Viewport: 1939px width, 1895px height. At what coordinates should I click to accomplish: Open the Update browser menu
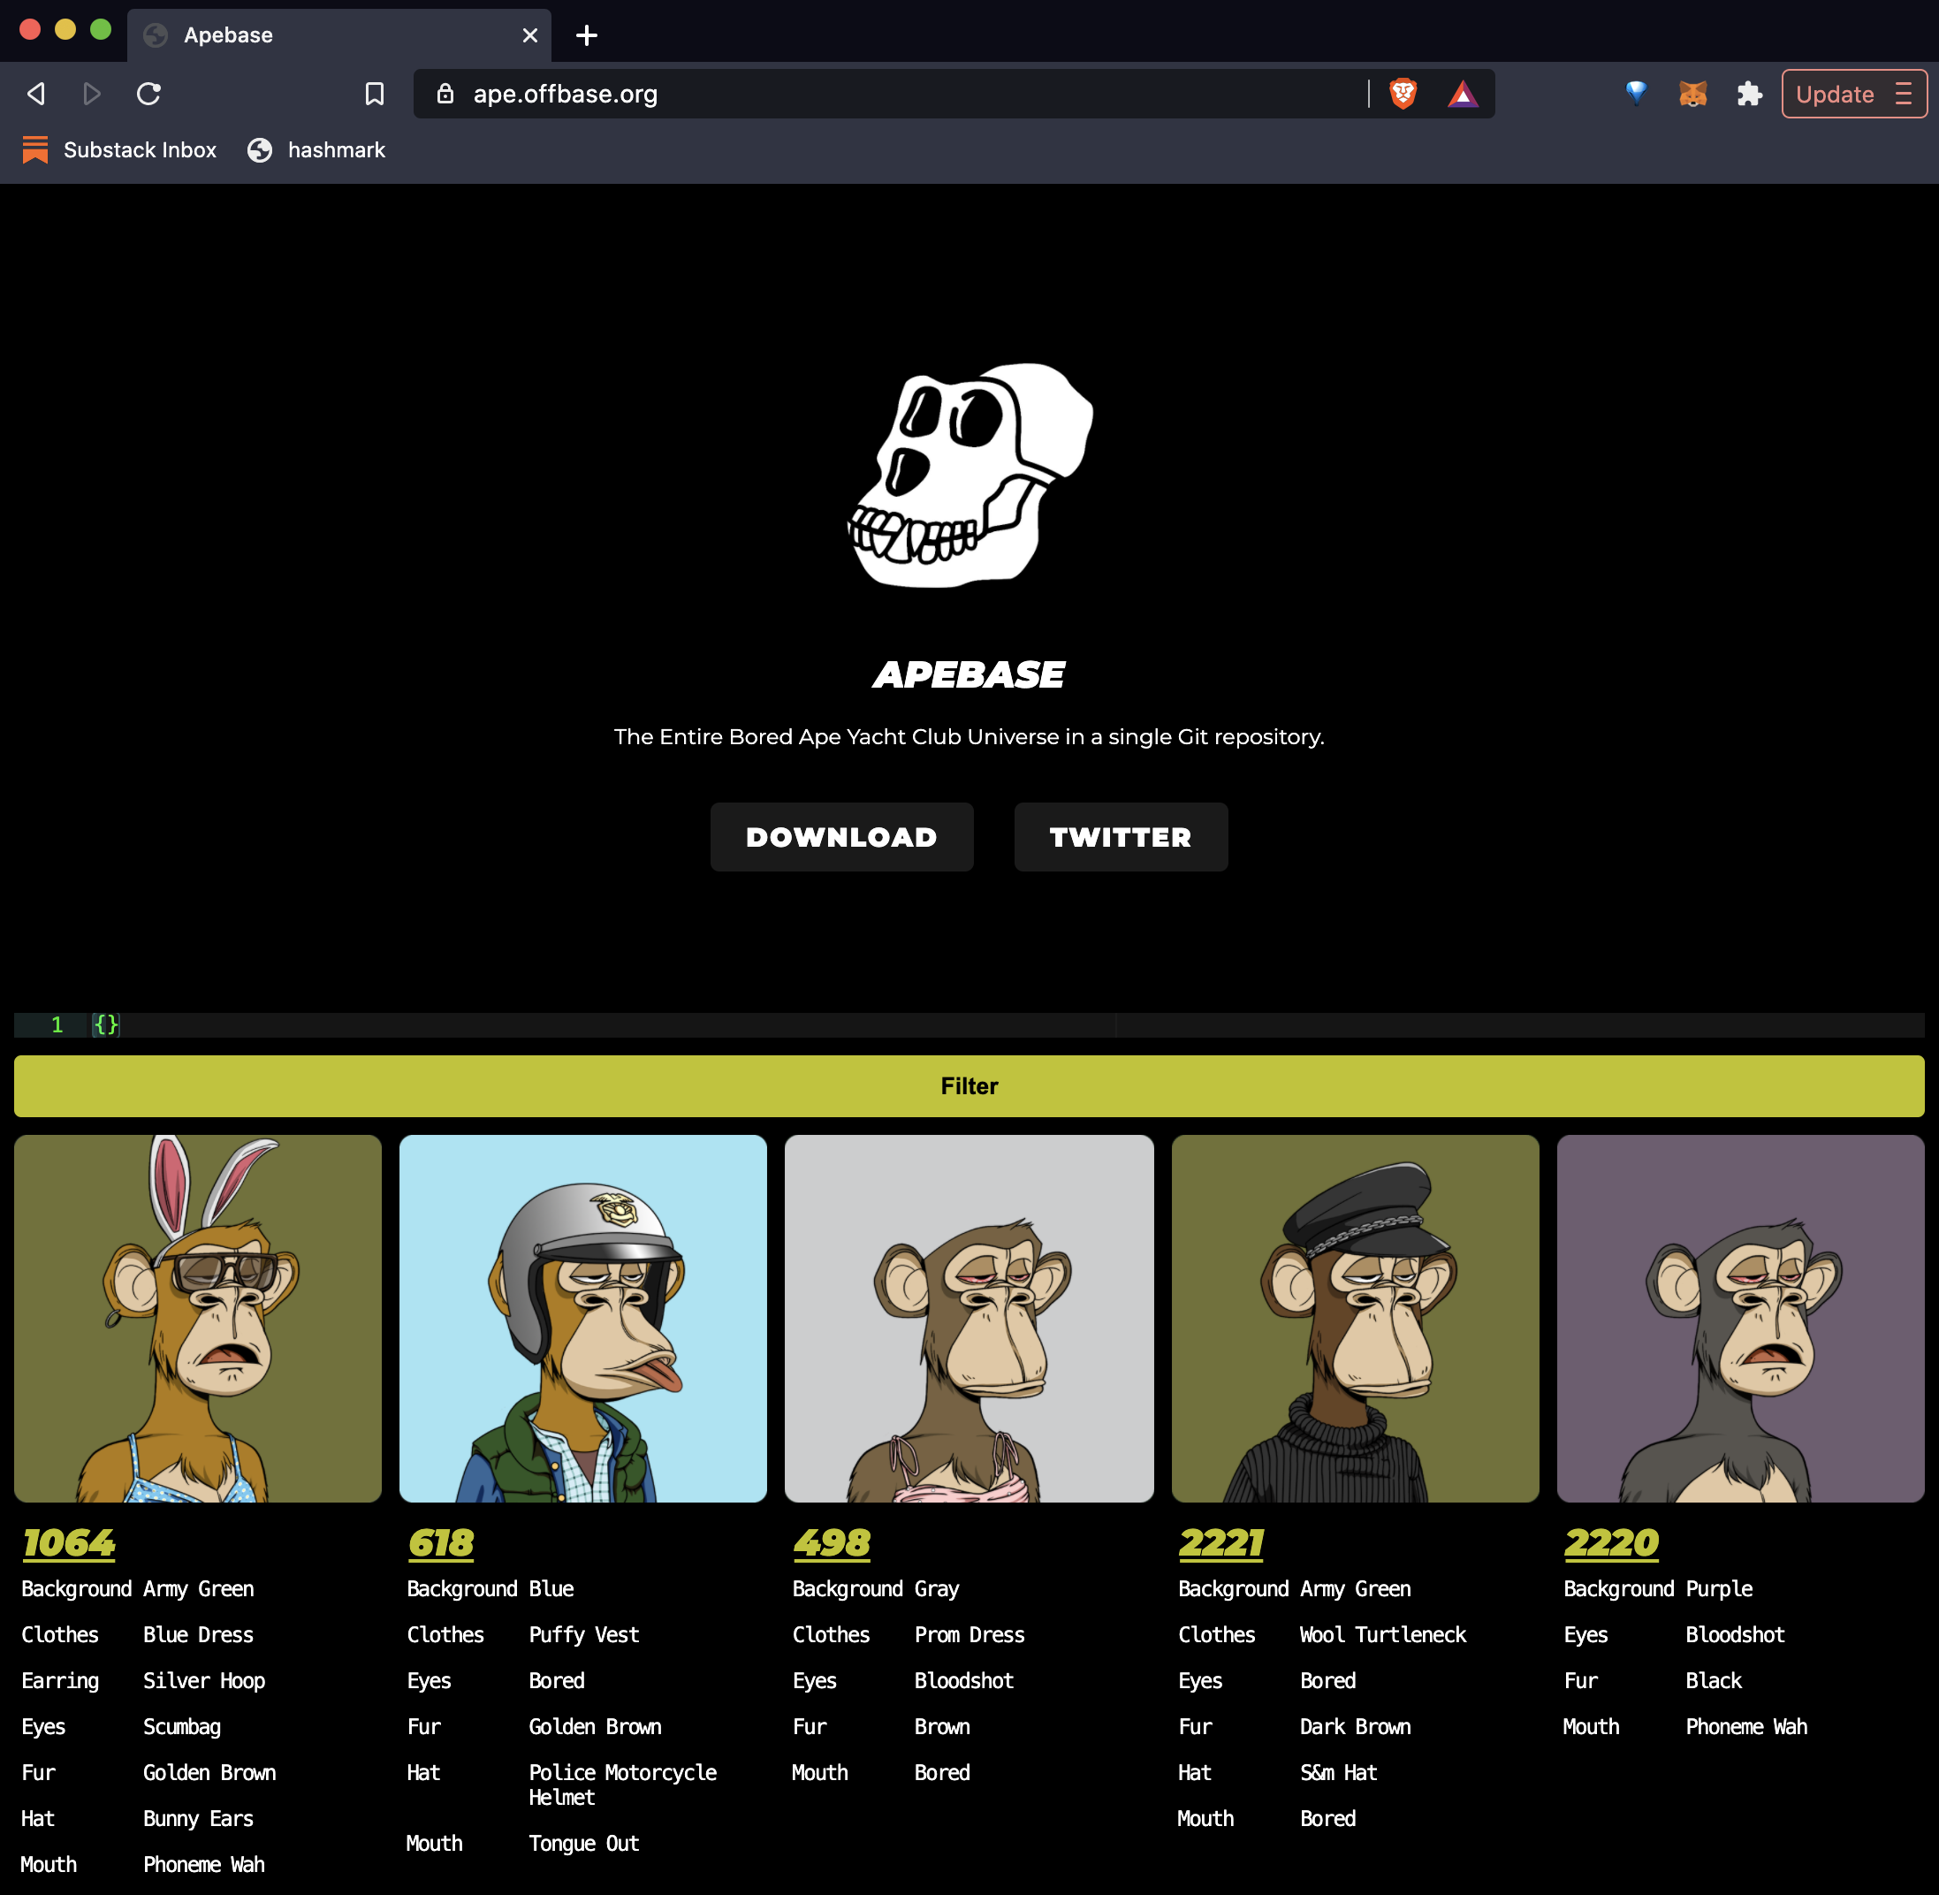[1853, 94]
